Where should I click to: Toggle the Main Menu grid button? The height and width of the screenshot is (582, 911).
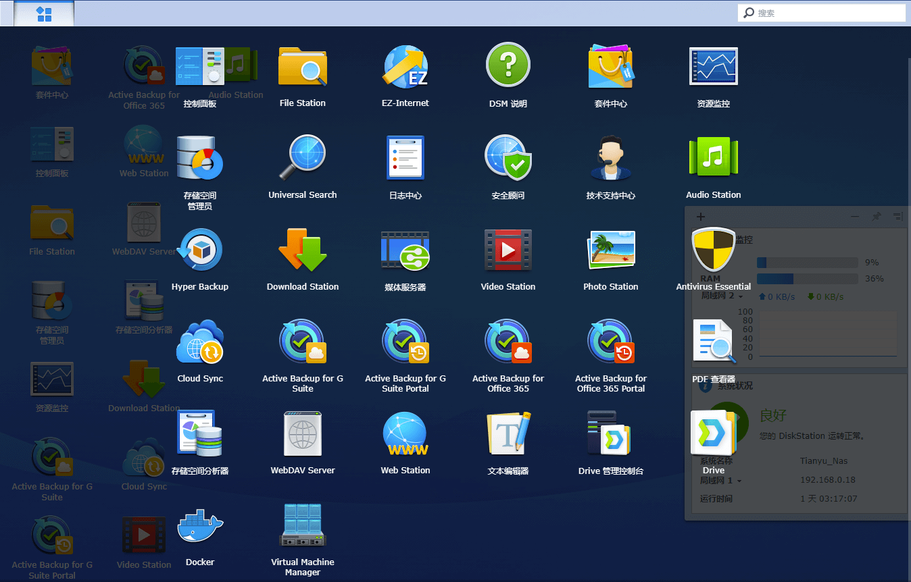pyautogui.click(x=44, y=14)
